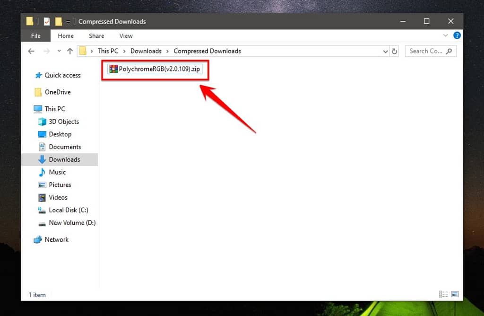The height and width of the screenshot is (316, 484).
Task: Go back with the back arrow
Action: point(31,51)
